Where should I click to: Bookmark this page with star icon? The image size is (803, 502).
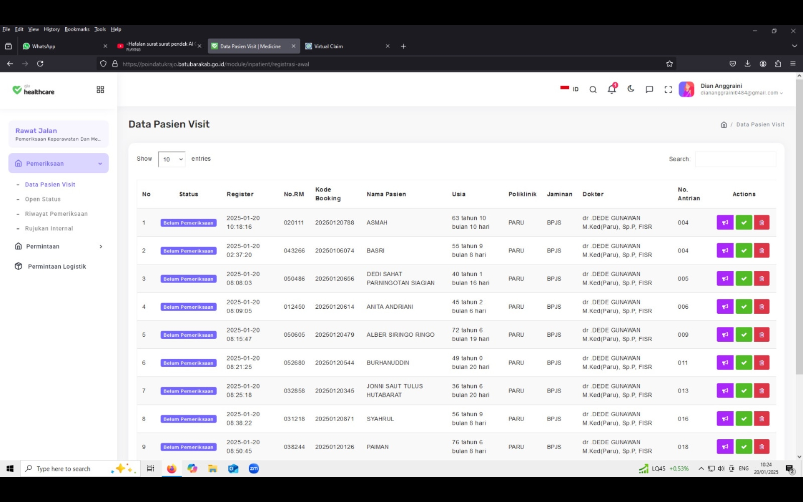[x=669, y=64]
